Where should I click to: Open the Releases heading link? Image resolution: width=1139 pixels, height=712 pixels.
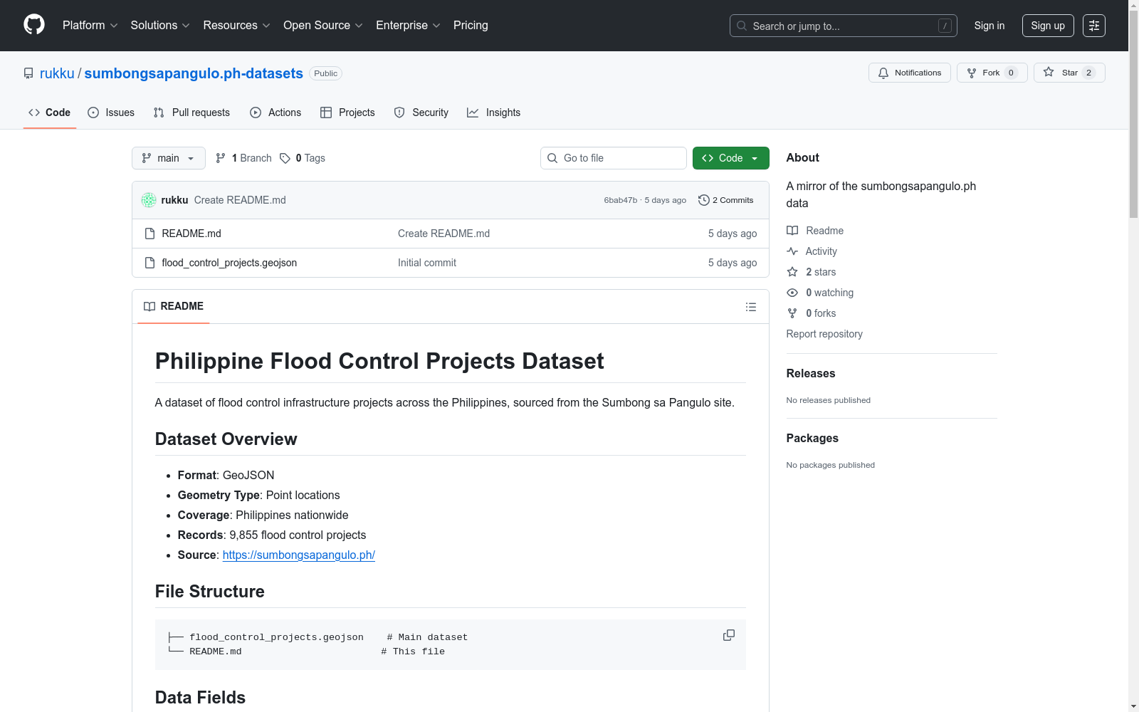coord(811,373)
